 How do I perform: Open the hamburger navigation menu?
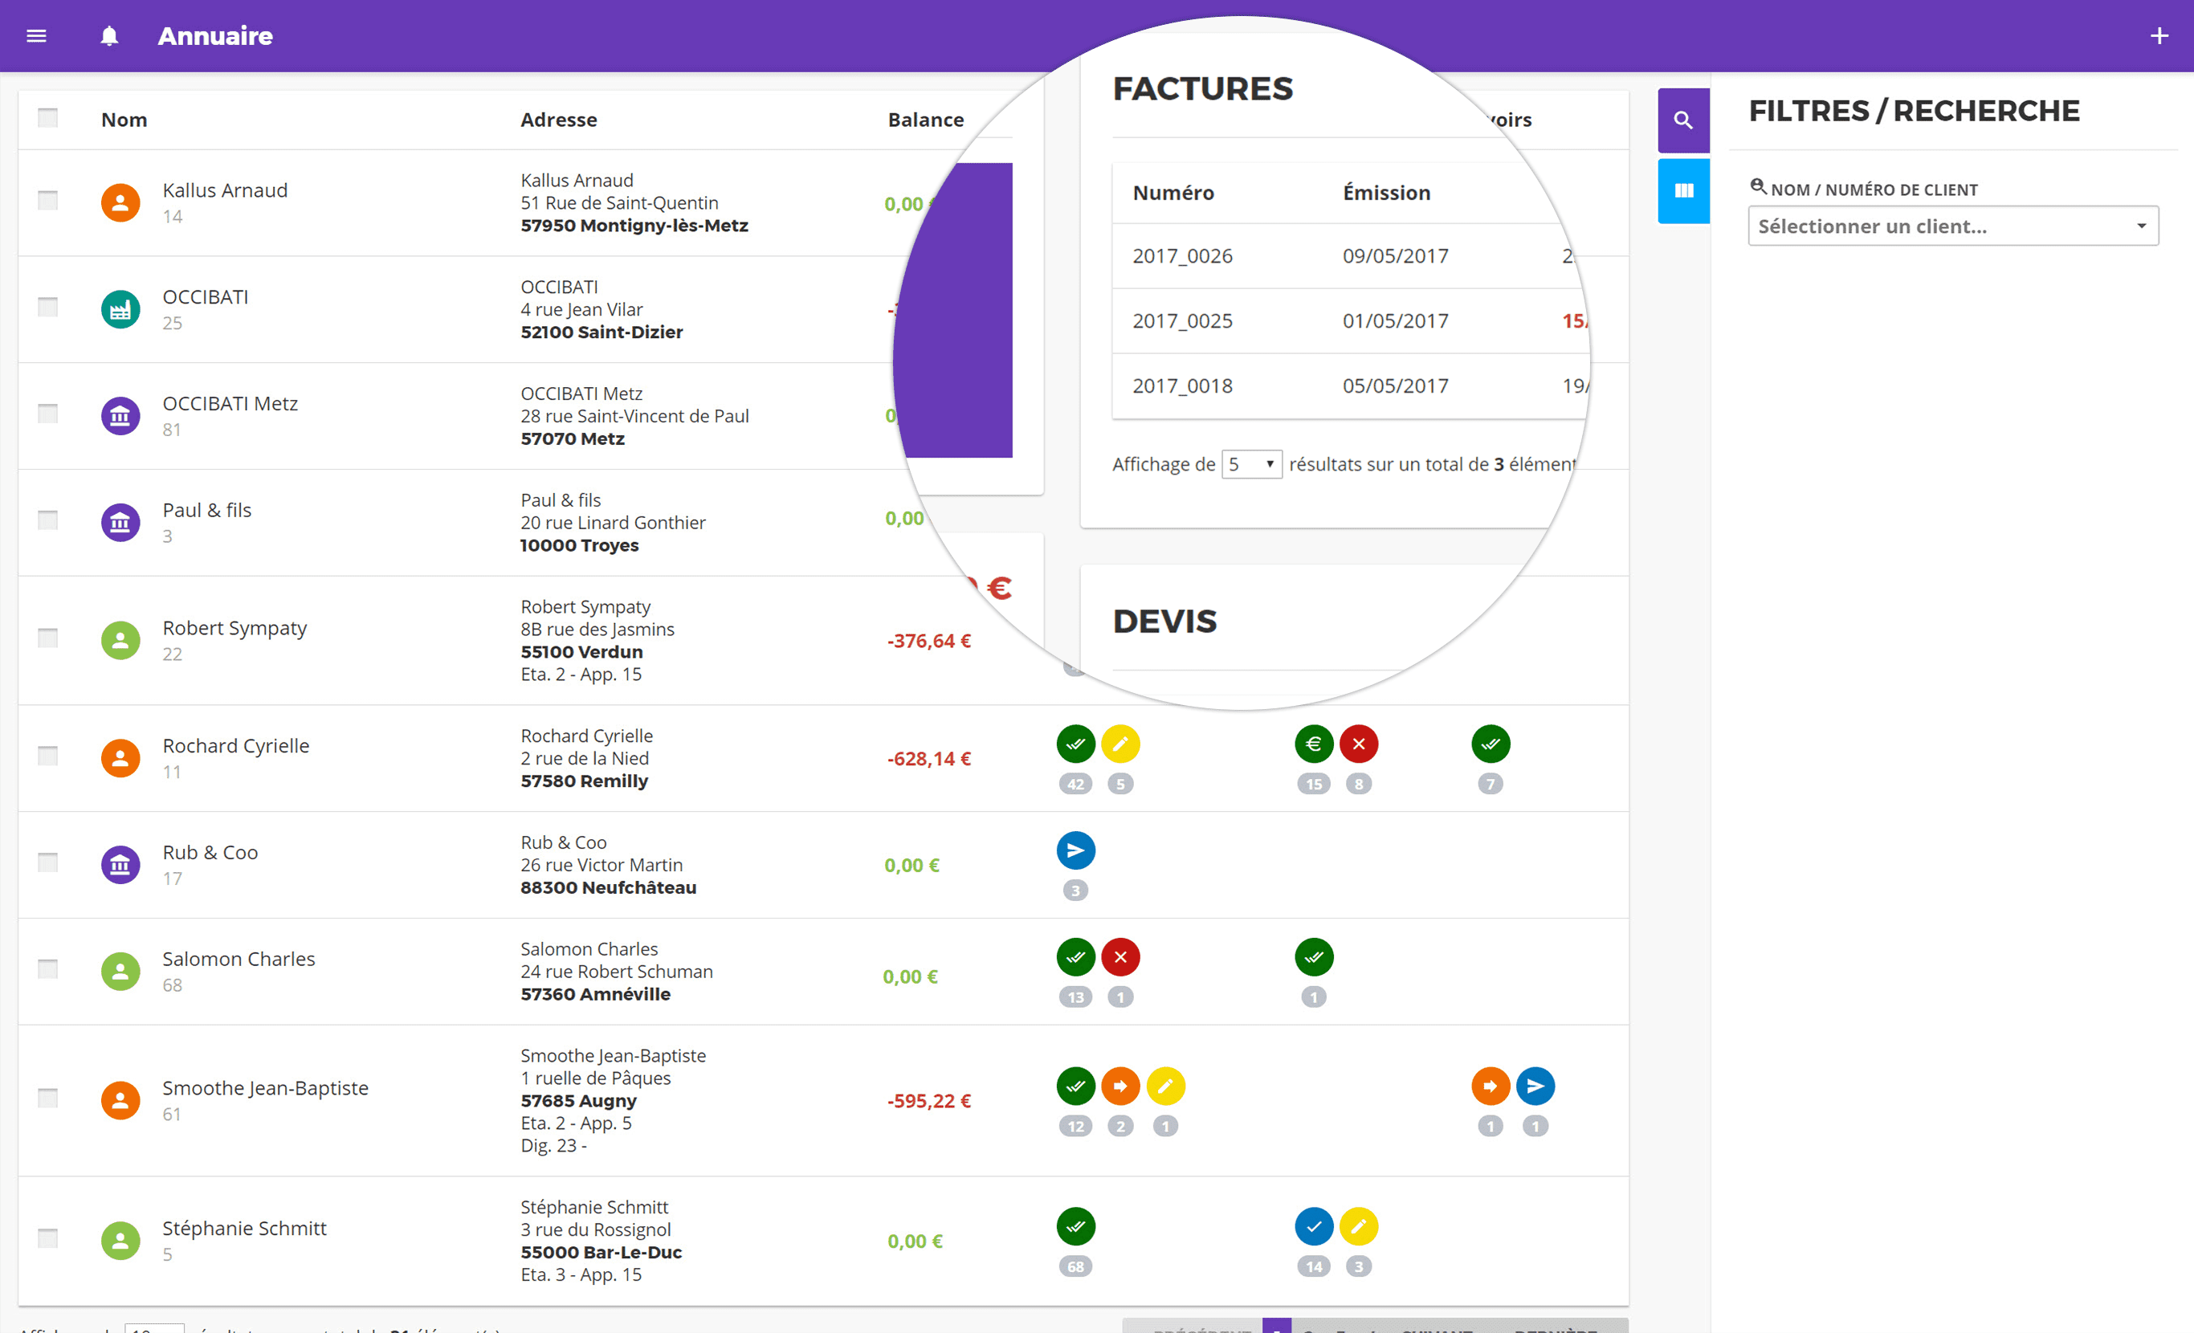click(x=36, y=35)
